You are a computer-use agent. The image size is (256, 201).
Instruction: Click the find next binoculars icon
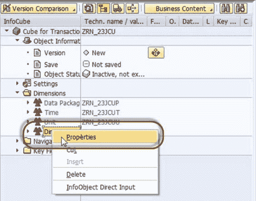[241, 9]
